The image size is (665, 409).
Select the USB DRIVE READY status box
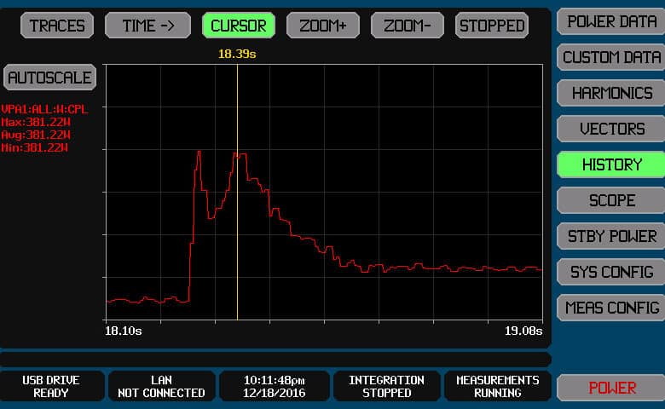click(x=51, y=386)
